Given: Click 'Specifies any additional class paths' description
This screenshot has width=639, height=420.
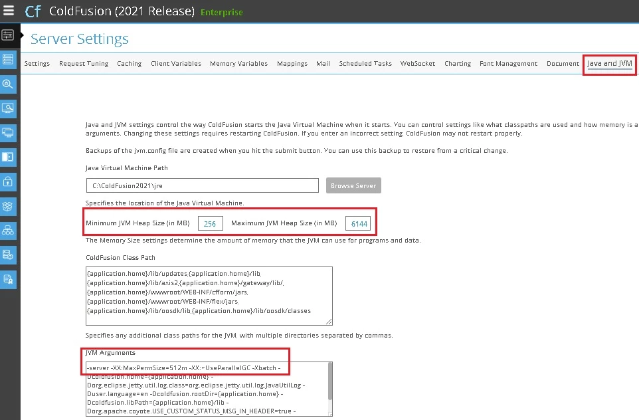Looking at the screenshot, I should [239, 336].
